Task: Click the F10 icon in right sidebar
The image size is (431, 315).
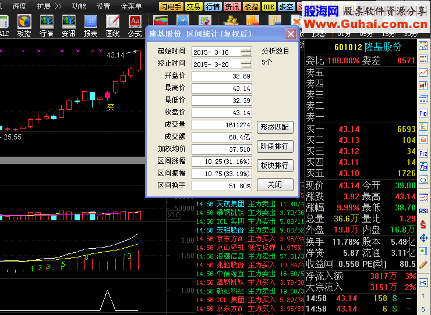Action: coord(423,113)
